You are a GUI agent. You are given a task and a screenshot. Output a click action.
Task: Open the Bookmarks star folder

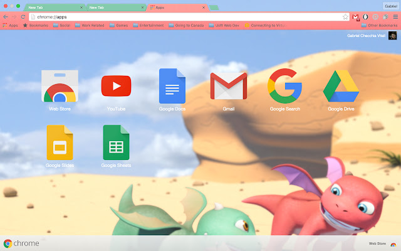36,25
